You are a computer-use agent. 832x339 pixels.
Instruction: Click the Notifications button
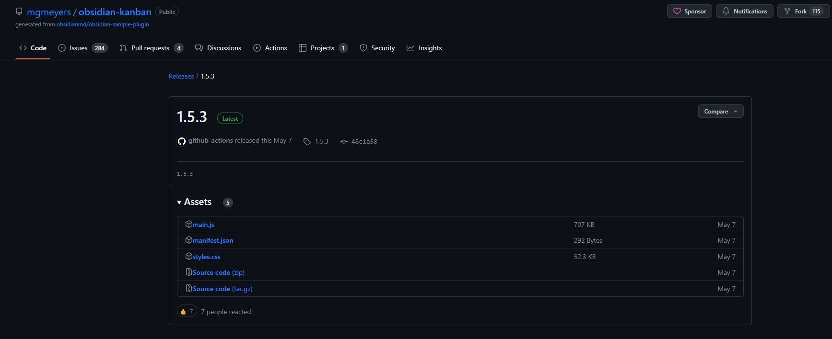pyautogui.click(x=744, y=11)
